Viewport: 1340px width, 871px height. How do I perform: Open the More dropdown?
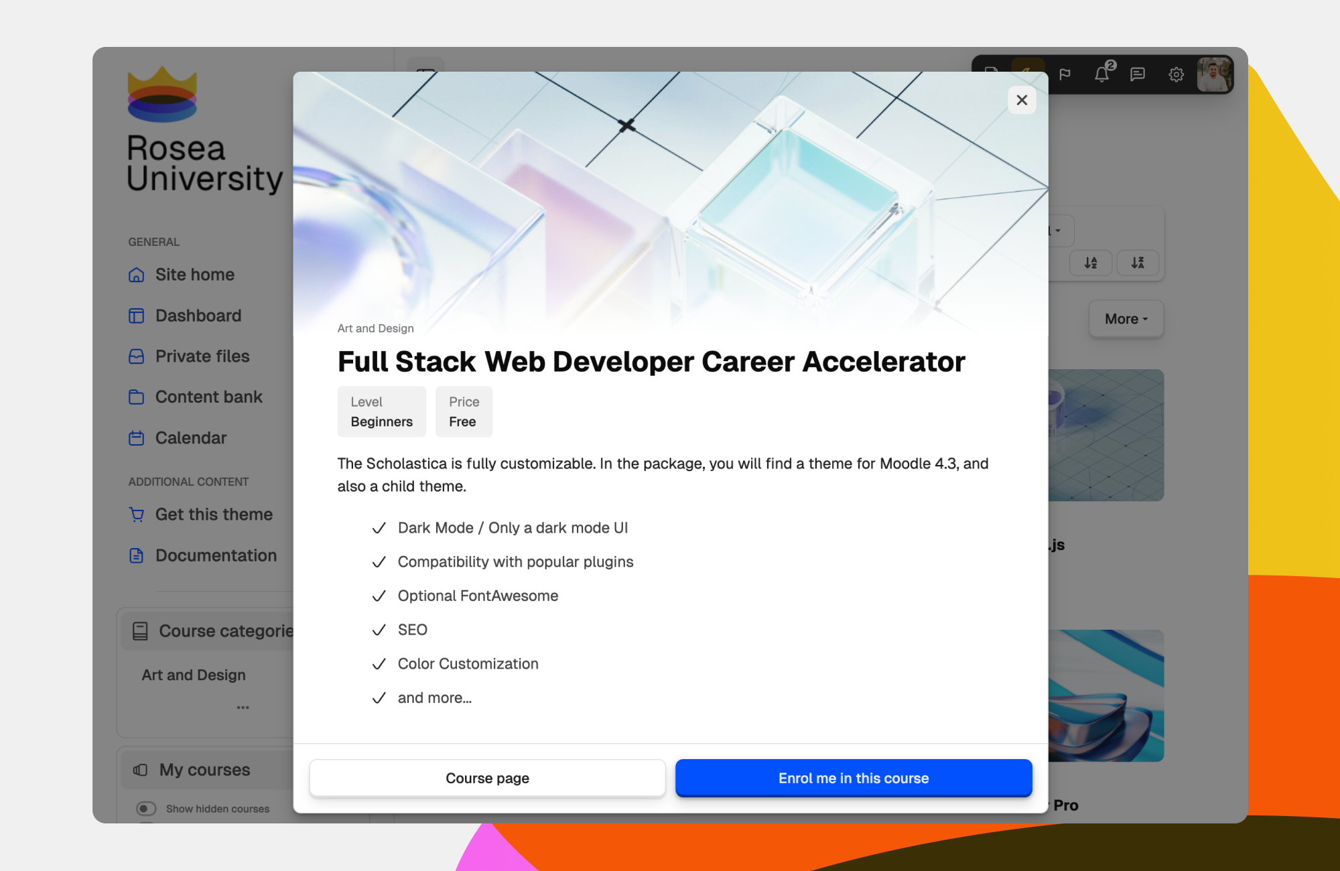(x=1126, y=319)
